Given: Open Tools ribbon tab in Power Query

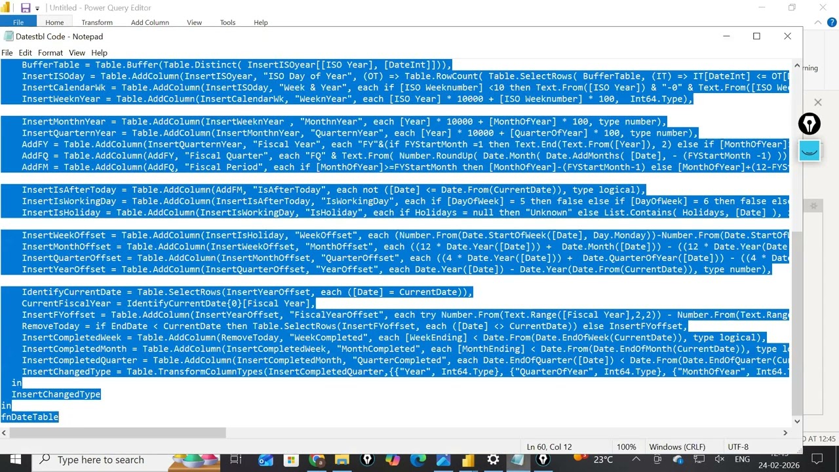Looking at the screenshot, I should [x=227, y=22].
